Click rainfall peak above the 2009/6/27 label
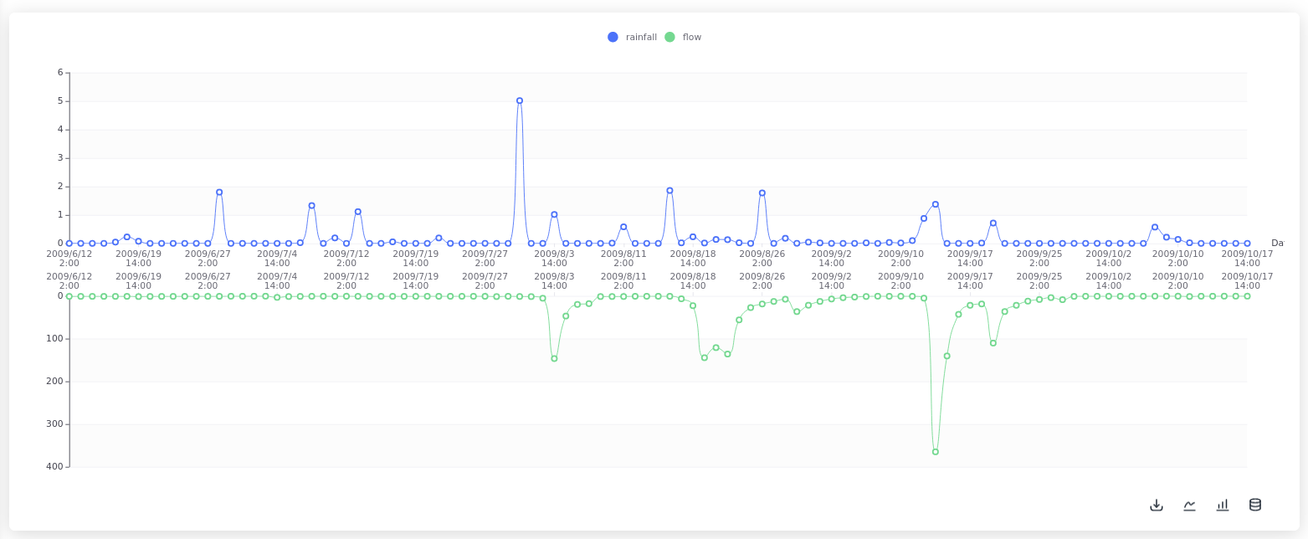 coord(219,192)
